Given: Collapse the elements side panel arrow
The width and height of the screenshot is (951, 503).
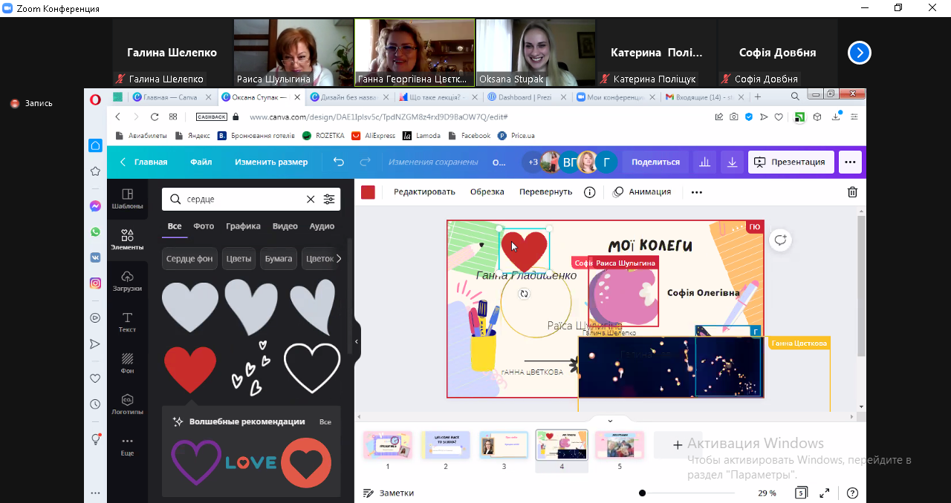Looking at the screenshot, I should pos(357,341).
